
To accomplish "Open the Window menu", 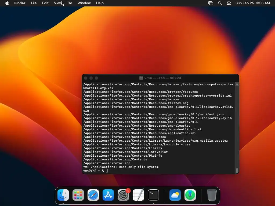I will pos(84,3).
